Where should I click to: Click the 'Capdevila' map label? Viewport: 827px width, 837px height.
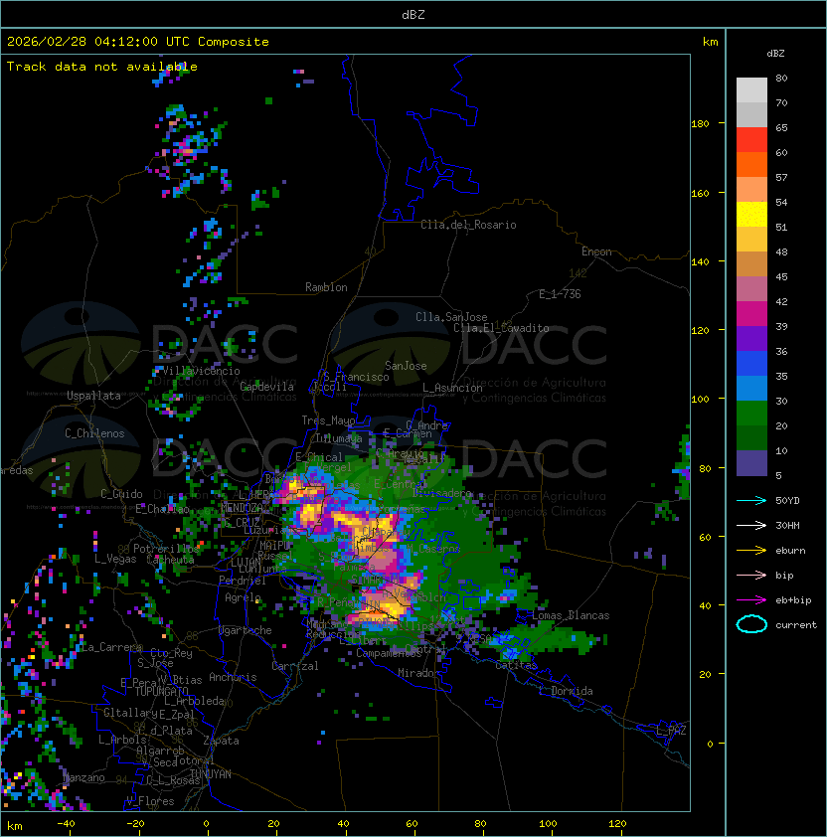(x=266, y=387)
